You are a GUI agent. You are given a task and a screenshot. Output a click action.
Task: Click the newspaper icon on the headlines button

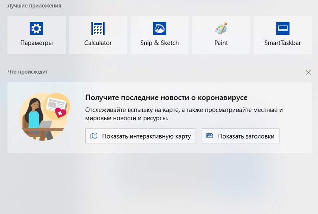pyautogui.click(x=210, y=136)
